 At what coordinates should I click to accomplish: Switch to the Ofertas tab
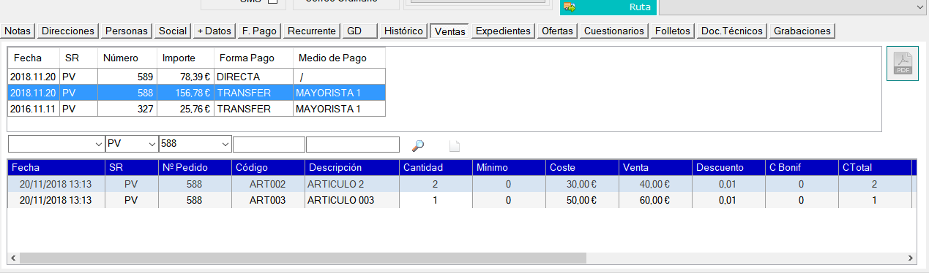(557, 31)
